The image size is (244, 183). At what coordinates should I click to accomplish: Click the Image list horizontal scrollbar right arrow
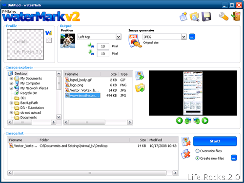[x=175, y=173]
